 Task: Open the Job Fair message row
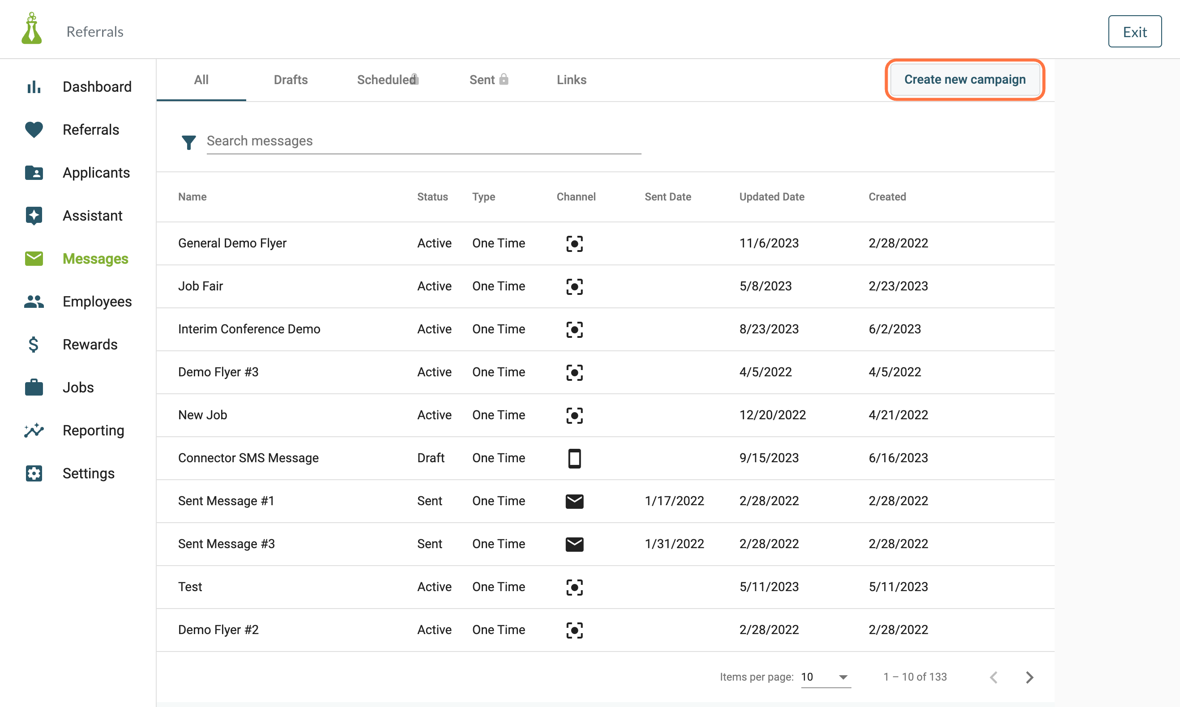605,286
